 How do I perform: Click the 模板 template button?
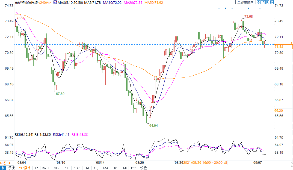[11, 168]
